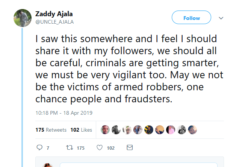Image resolution: width=239 pixels, height=167 pixels.
Task: View the list of 175 Retweets
Action: [51, 130]
